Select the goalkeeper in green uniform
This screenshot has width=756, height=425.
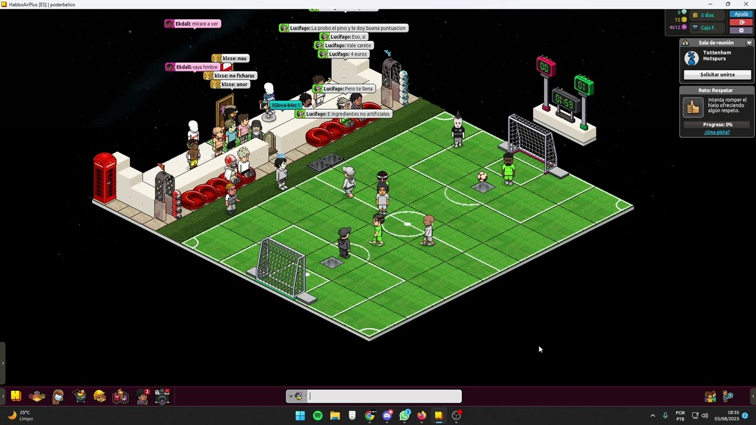[x=508, y=168]
